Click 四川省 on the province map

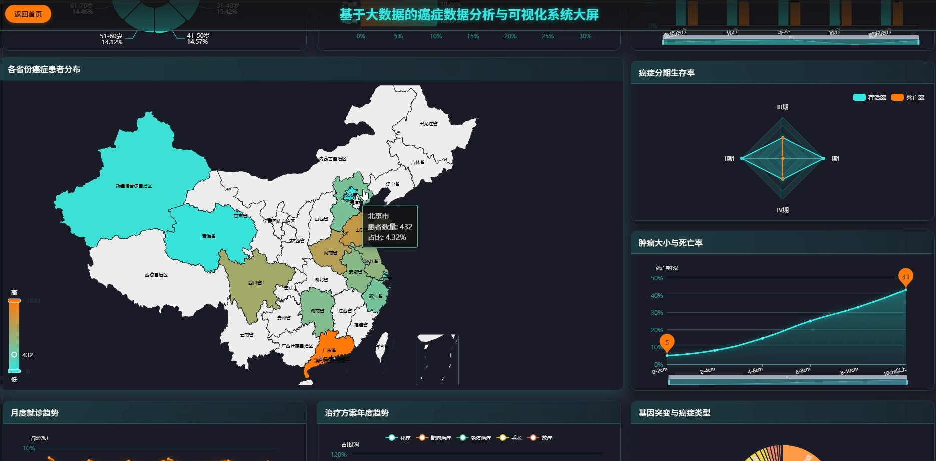coord(255,282)
